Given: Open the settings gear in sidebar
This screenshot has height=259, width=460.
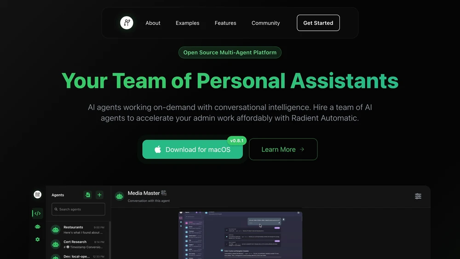Looking at the screenshot, I should point(38,239).
